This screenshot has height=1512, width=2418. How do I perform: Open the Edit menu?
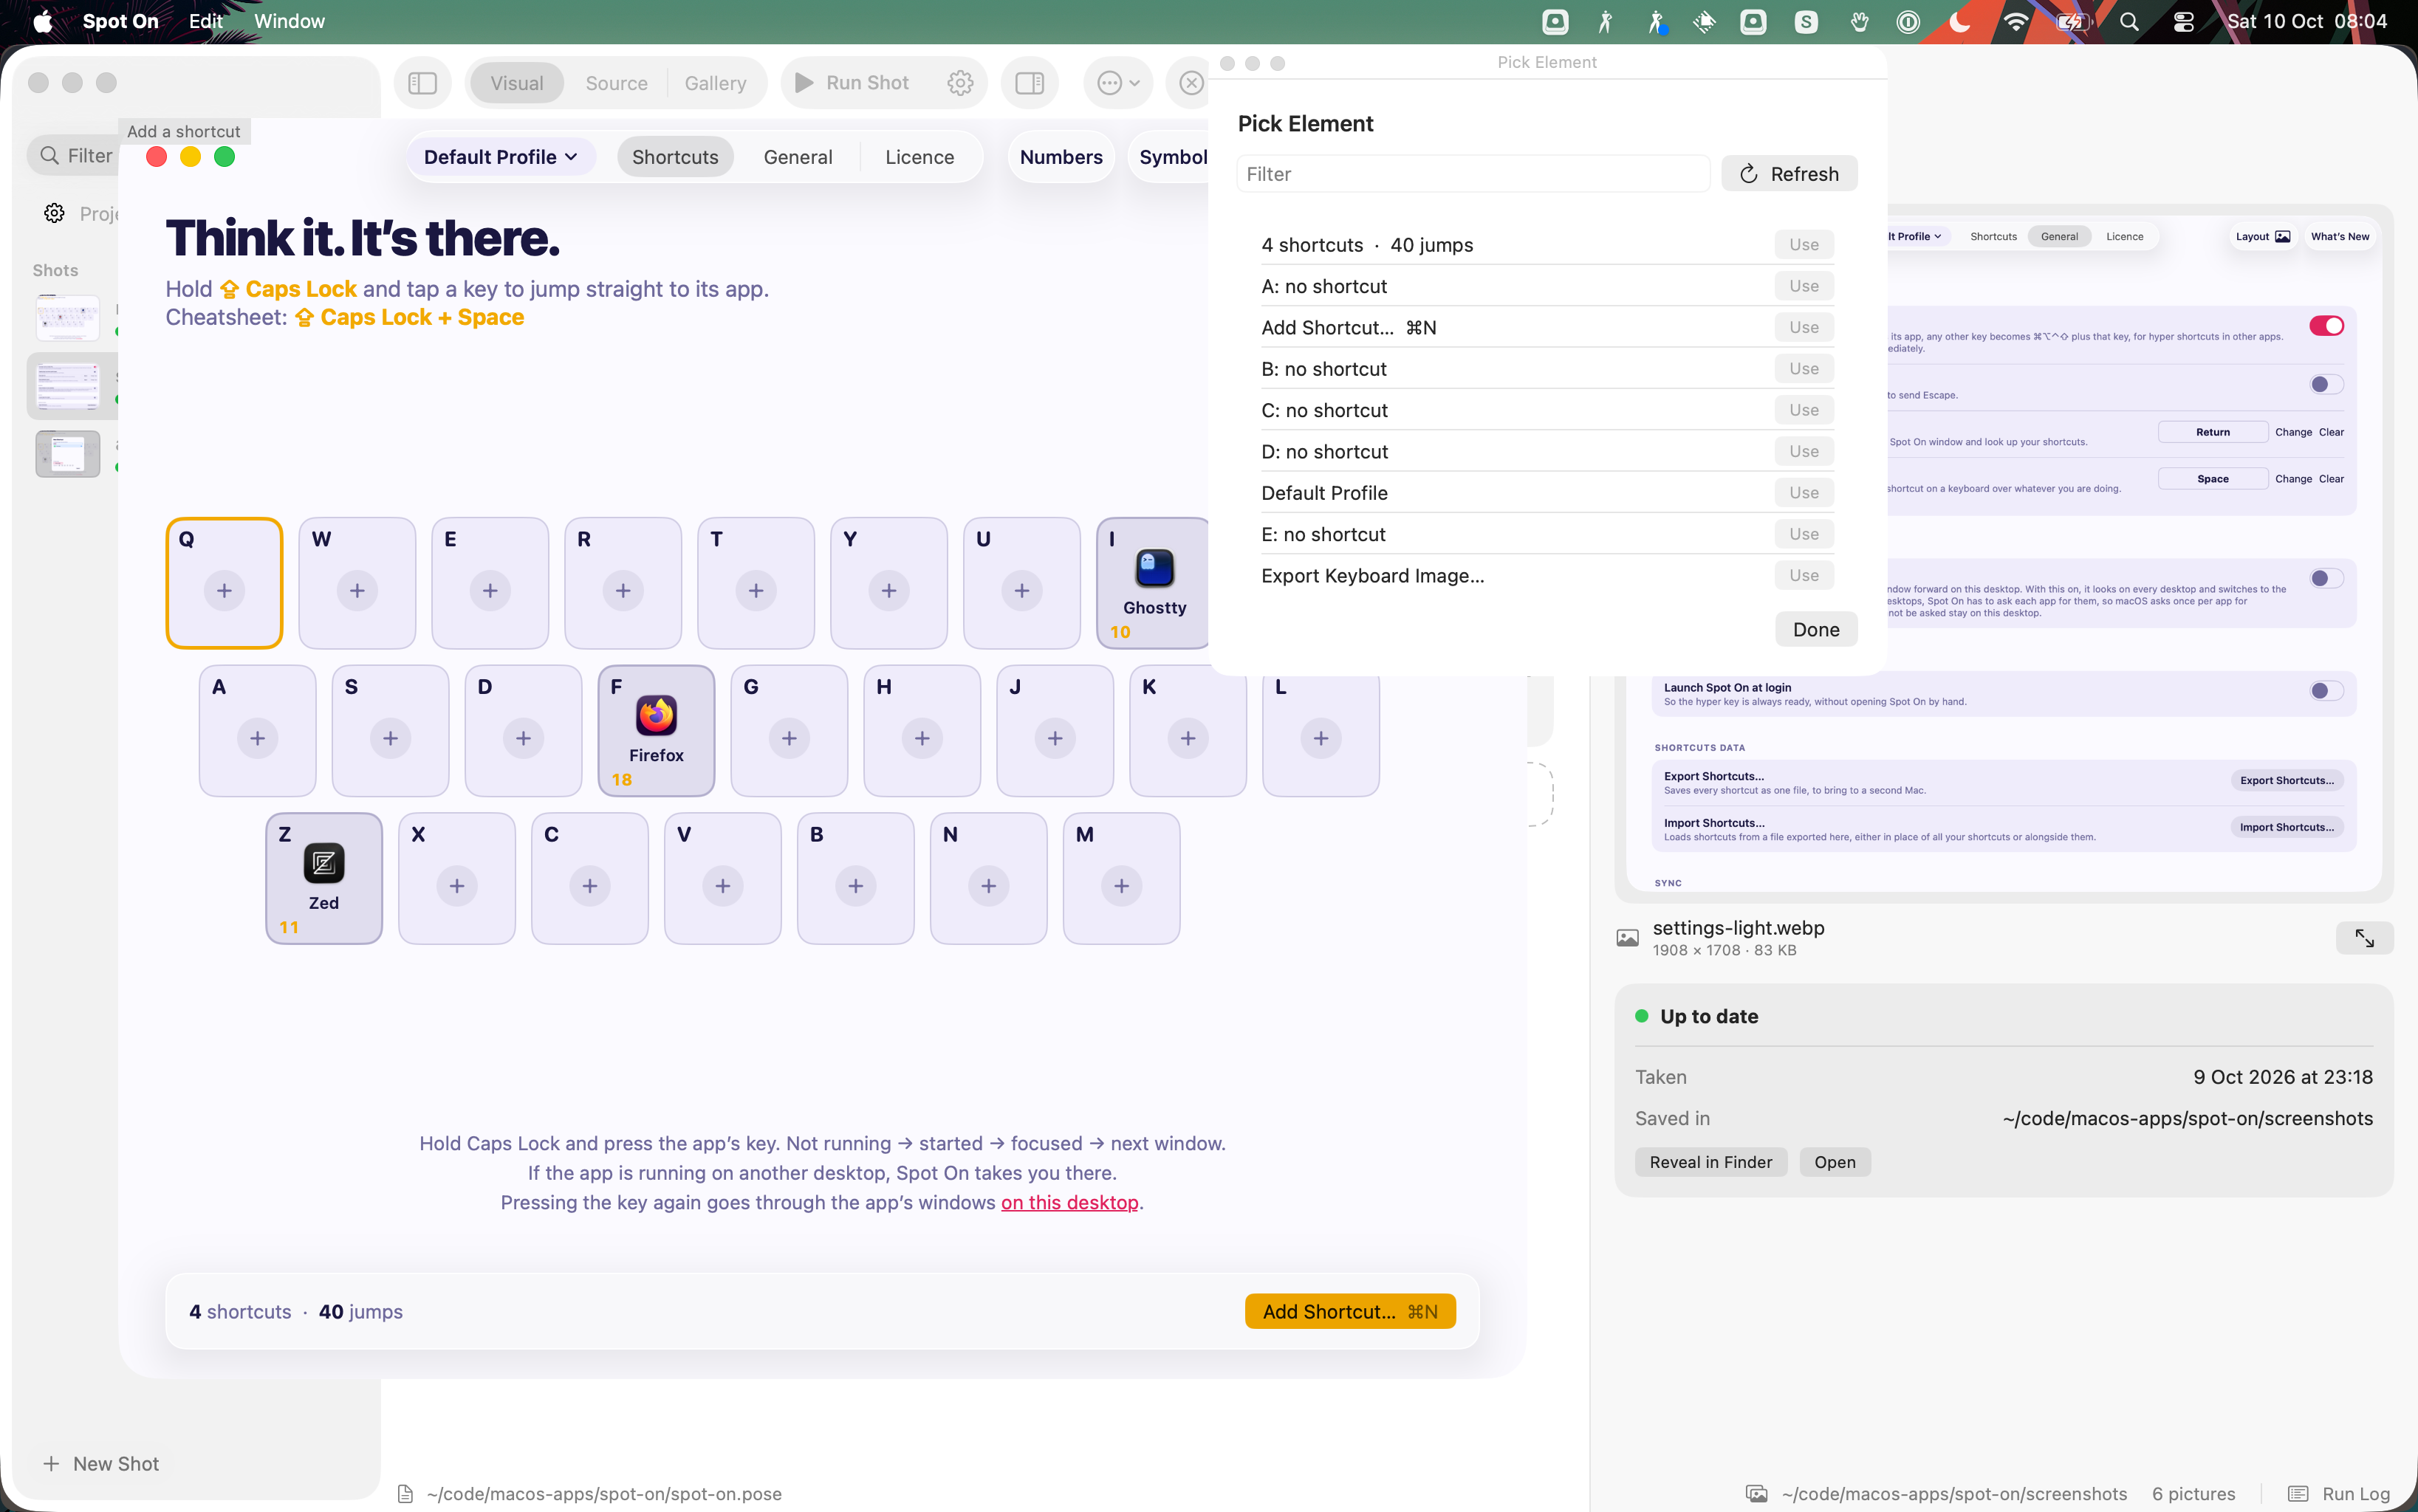click(206, 22)
